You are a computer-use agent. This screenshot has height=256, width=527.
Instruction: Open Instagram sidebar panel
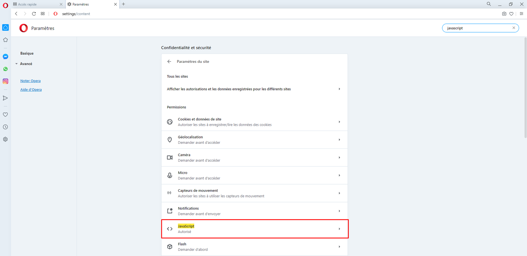click(6, 81)
